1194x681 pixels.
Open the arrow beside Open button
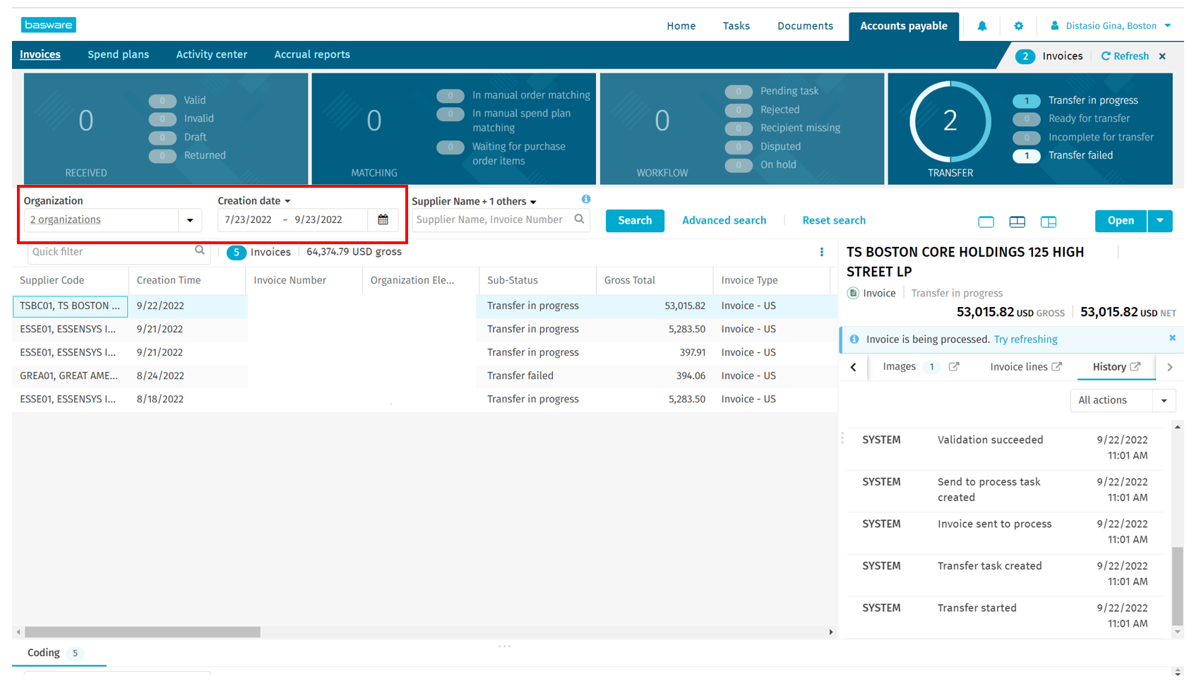(x=1160, y=221)
